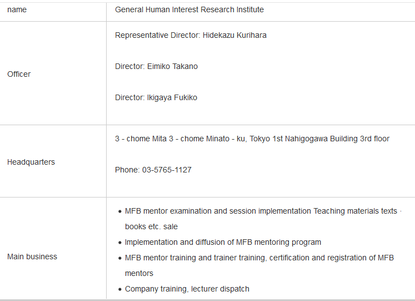Click 'books etc. sale' text line
415x301 pixels.
click(x=151, y=227)
